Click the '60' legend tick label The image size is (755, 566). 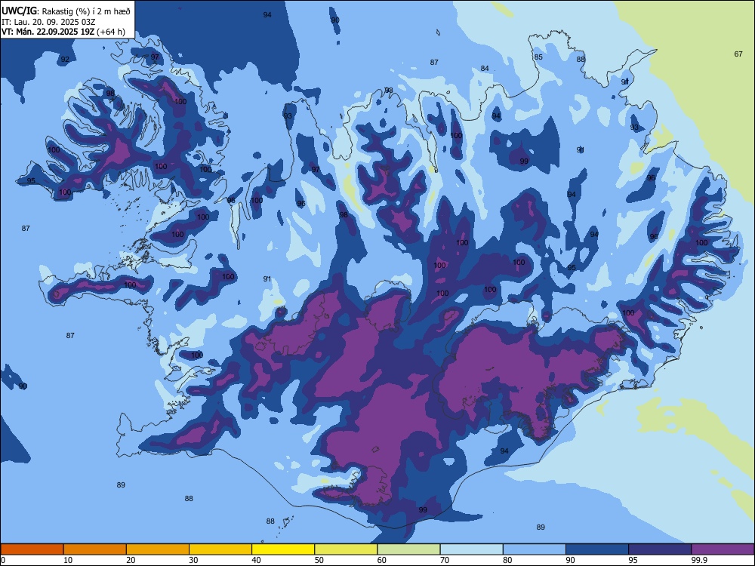pyautogui.click(x=382, y=560)
